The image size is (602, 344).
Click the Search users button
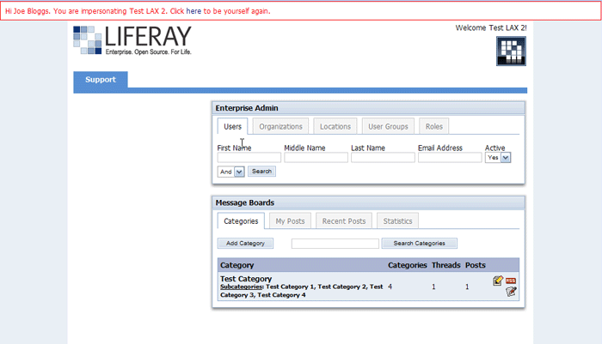(261, 172)
